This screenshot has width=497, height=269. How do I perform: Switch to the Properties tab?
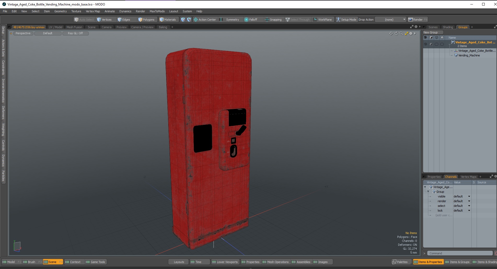(434, 177)
